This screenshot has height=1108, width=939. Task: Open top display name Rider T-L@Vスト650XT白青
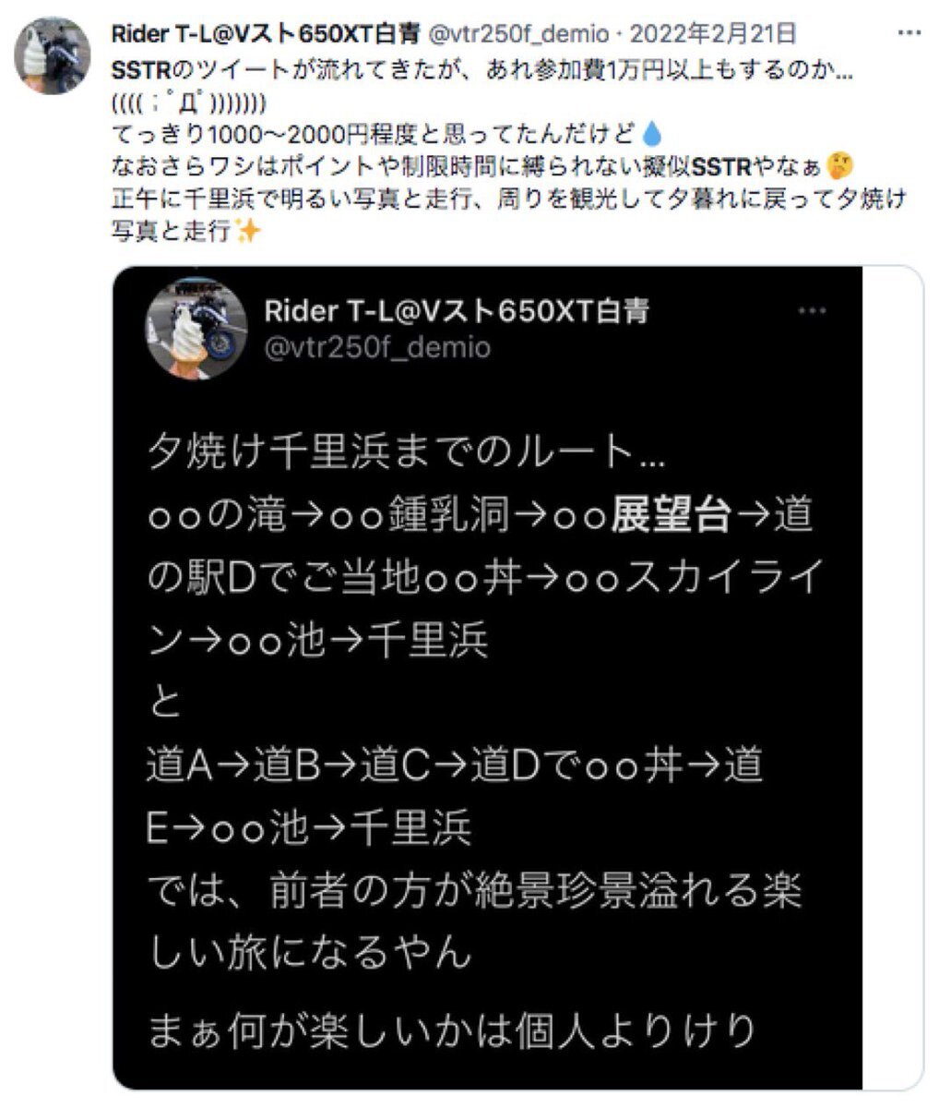click(266, 34)
